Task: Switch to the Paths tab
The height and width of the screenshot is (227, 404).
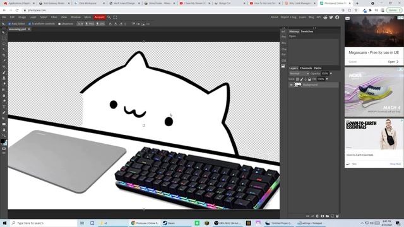Action: point(318,68)
